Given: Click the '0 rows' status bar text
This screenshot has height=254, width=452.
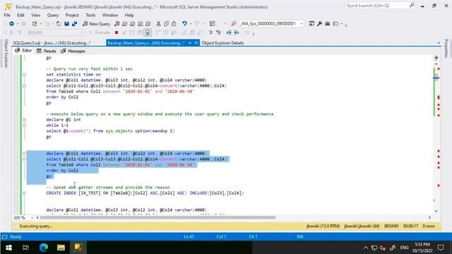Looking at the screenshot, I should [429, 226].
